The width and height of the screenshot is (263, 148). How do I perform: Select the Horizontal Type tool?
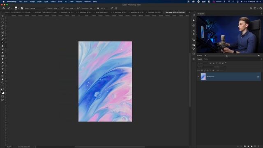click(2, 69)
